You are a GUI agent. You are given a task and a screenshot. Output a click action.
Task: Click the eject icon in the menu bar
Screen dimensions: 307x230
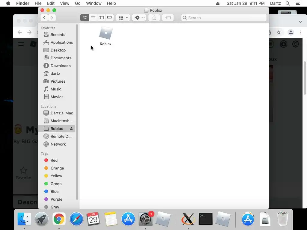click(218, 3)
